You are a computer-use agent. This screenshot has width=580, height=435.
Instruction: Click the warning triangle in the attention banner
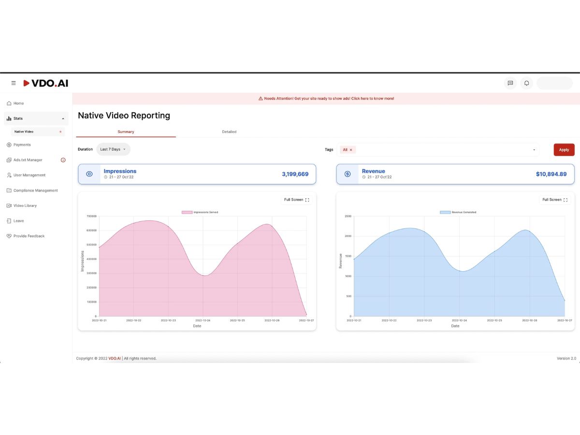(261, 99)
